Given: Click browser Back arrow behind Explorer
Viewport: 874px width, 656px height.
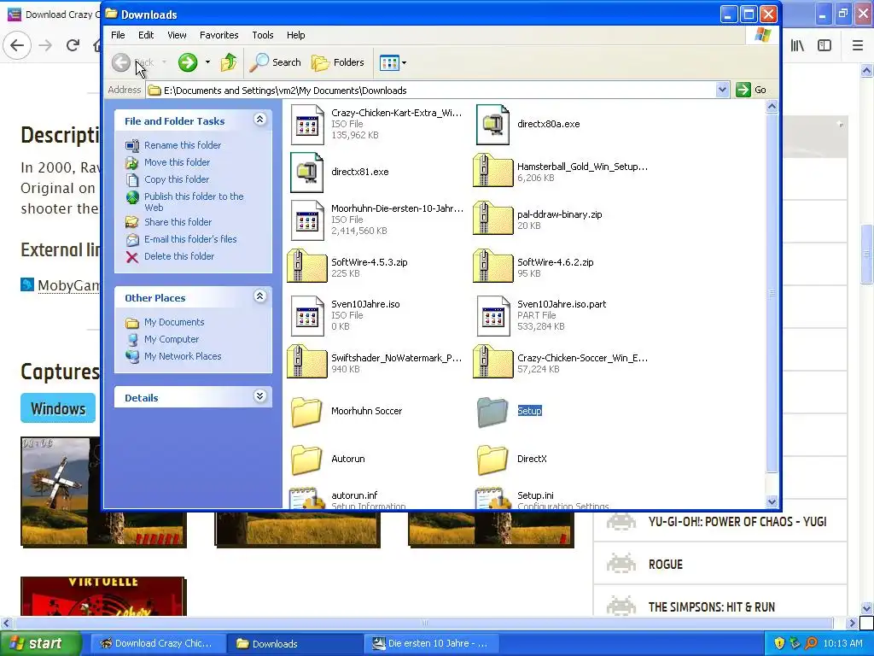Looking at the screenshot, I should pyautogui.click(x=17, y=45).
